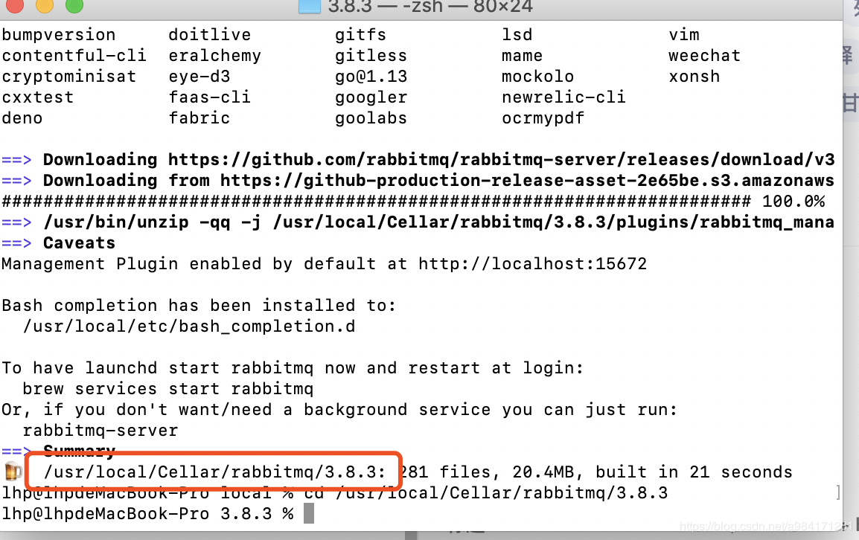
Task: Click the text 'gitfs'
Action: (x=360, y=35)
